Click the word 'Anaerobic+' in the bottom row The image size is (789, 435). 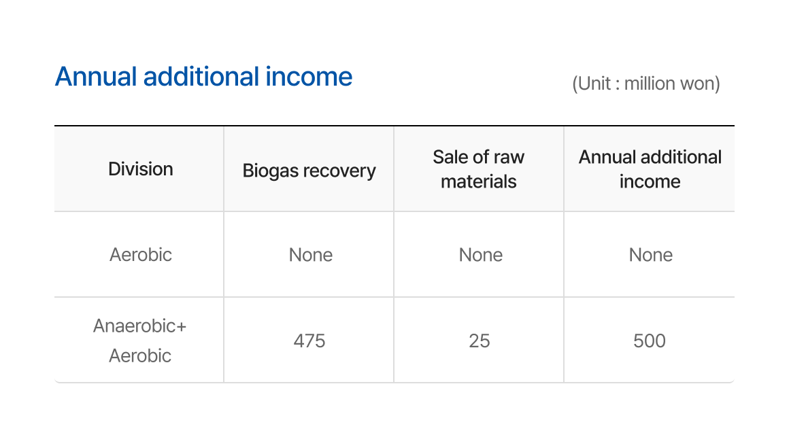[140, 326]
